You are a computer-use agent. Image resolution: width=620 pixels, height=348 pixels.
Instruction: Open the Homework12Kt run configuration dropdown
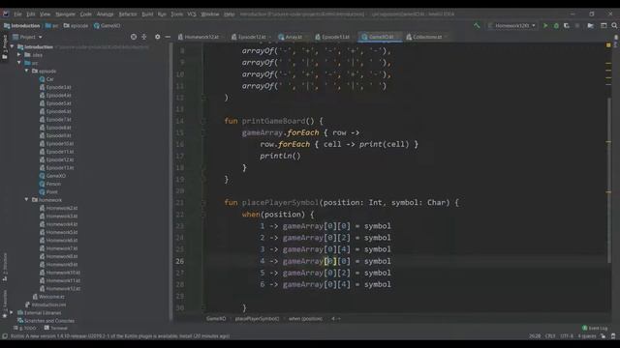[512, 26]
